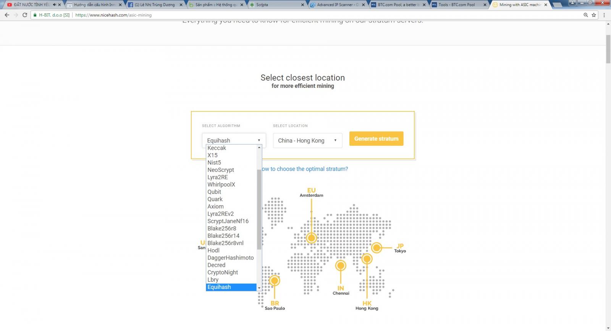Viewport: 611px width, 331px height.
Task: Choose Lyra2RE from the algorithm list
Action: point(231,177)
